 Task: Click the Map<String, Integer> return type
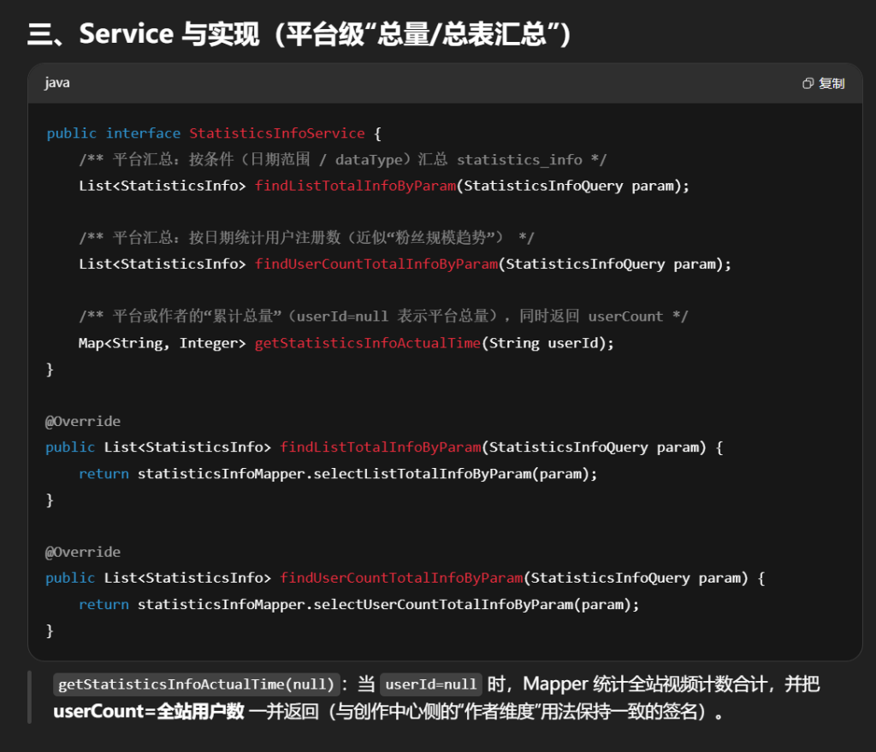(x=162, y=343)
